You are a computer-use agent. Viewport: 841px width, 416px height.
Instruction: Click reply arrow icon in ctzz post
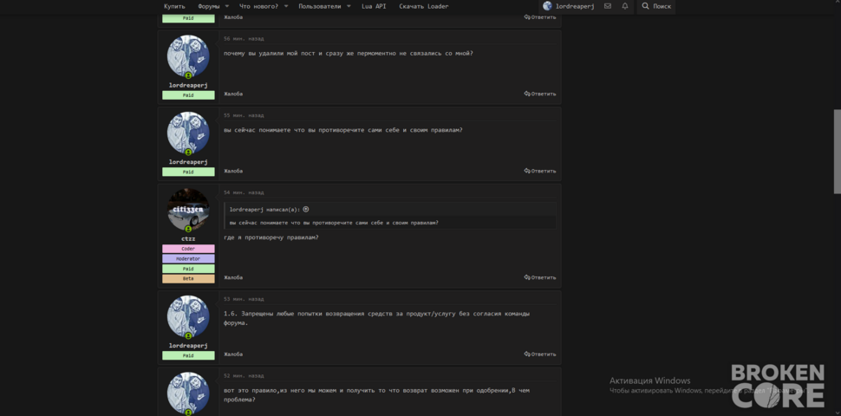(527, 277)
